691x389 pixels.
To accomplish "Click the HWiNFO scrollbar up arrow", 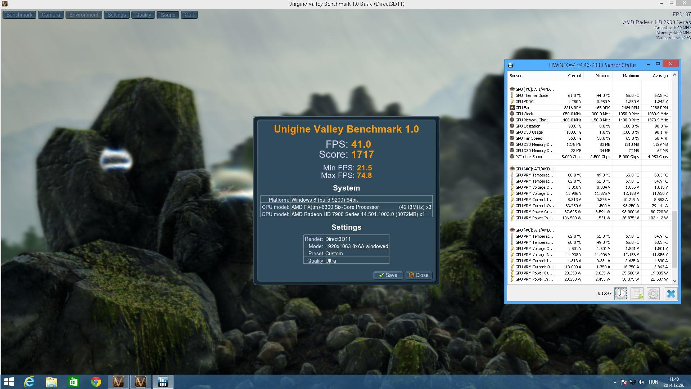I will 674,75.
